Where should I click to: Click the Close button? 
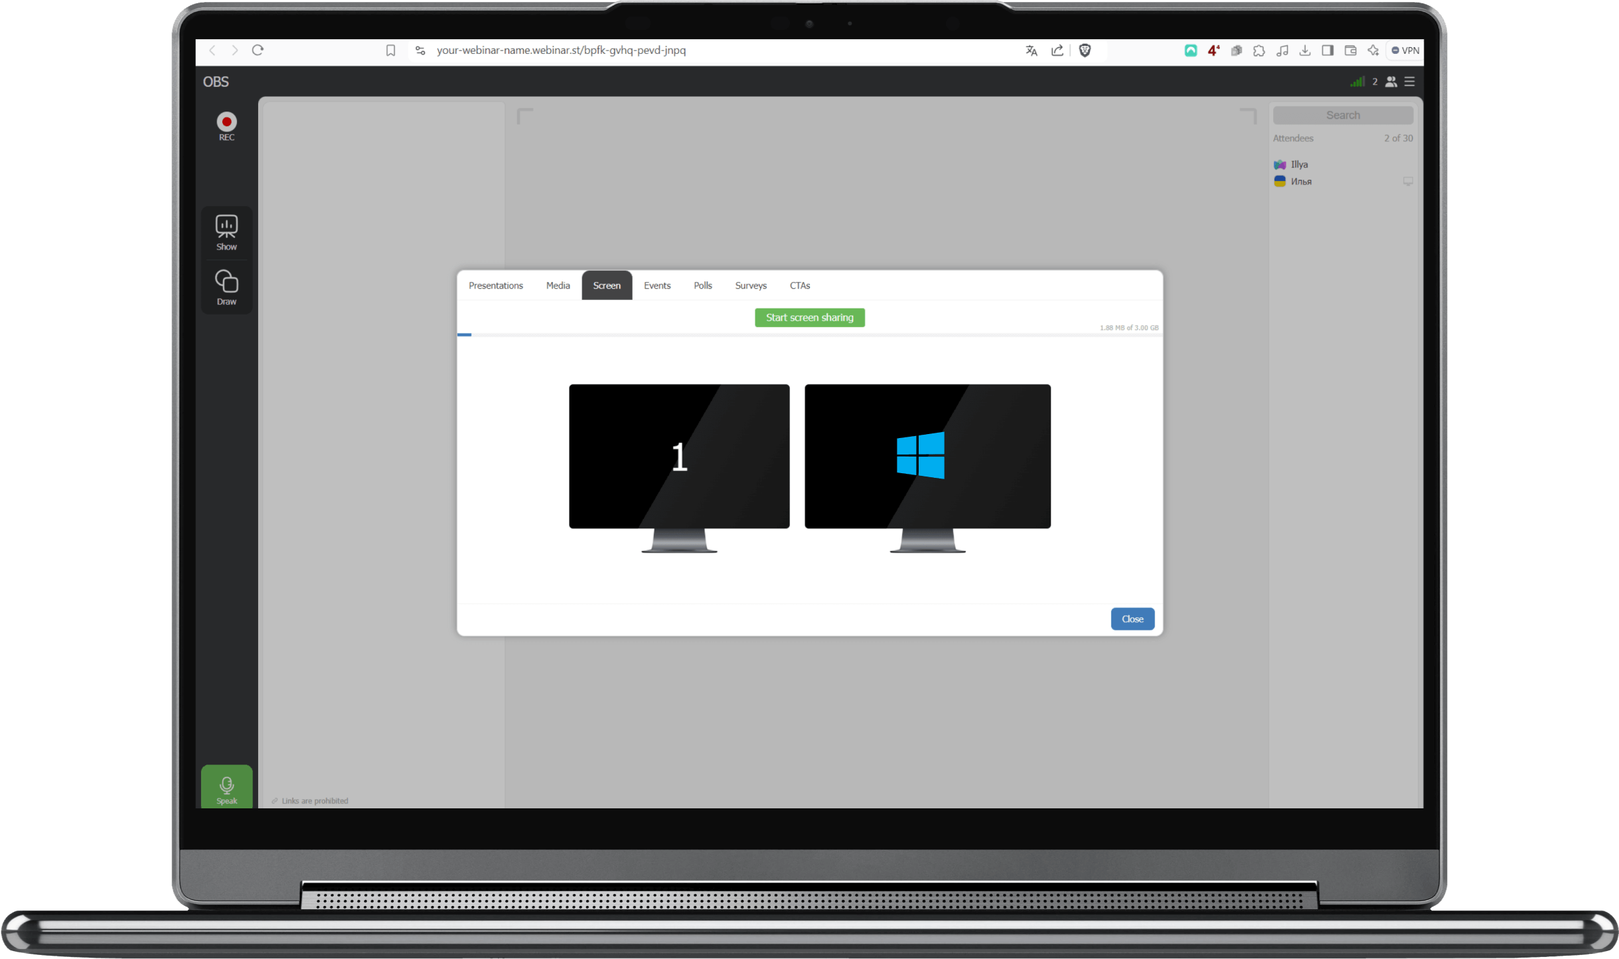tap(1132, 618)
